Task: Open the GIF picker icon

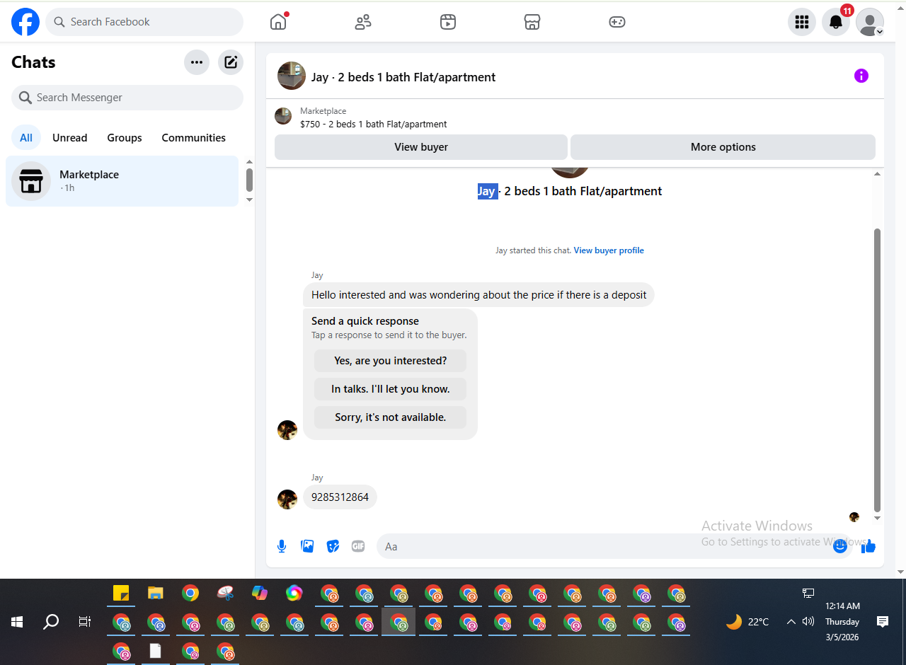Action: [x=358, y=546]
